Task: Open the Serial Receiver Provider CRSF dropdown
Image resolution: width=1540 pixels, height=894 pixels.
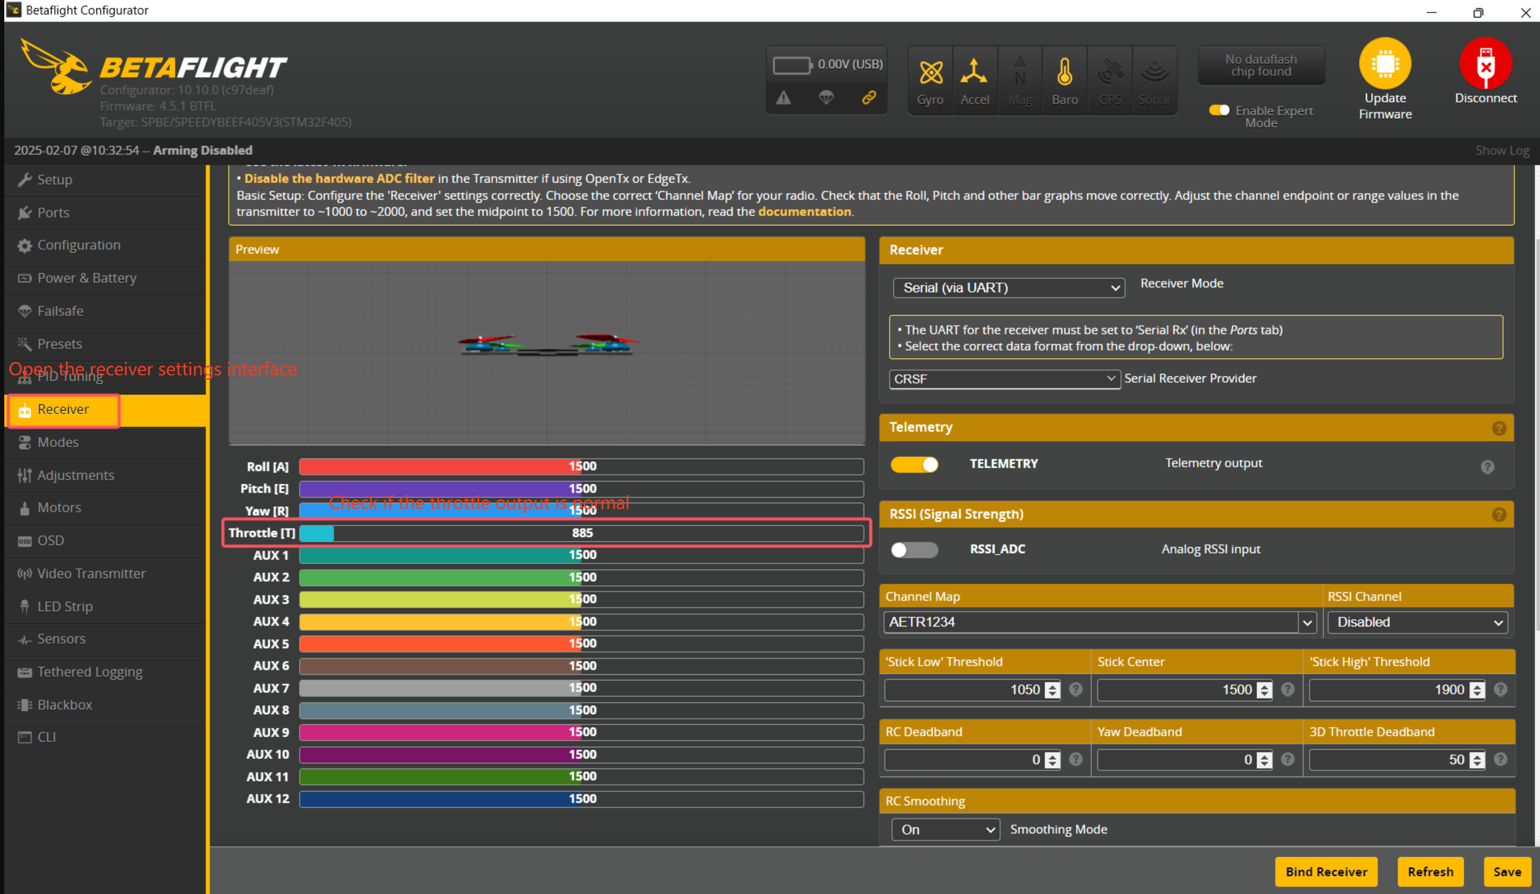Action: pyautogui.click(x=1005, y=379)
